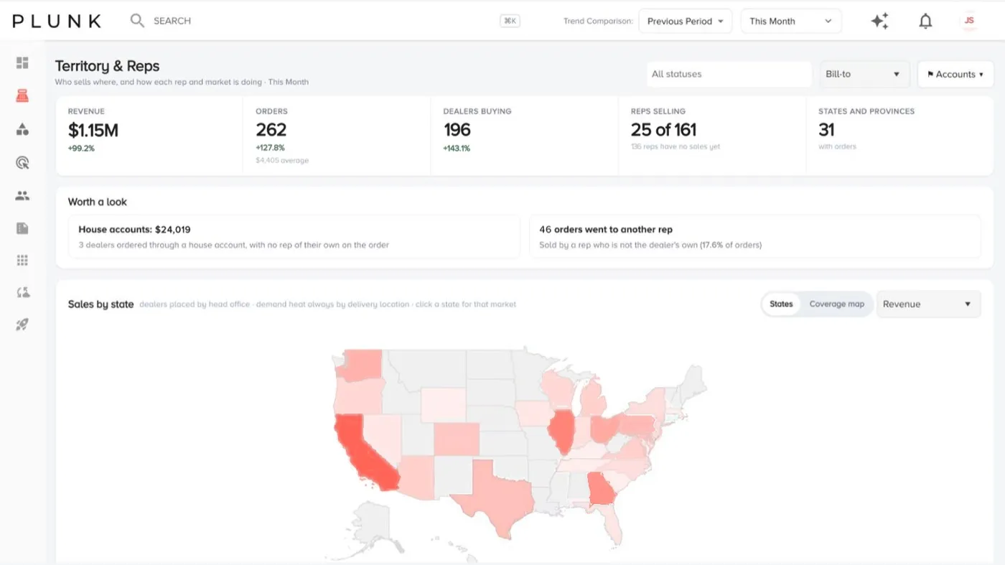The image size is (1005, 565).
Task: Open the shapes icon in sidebar
Action: click(22, 129)
